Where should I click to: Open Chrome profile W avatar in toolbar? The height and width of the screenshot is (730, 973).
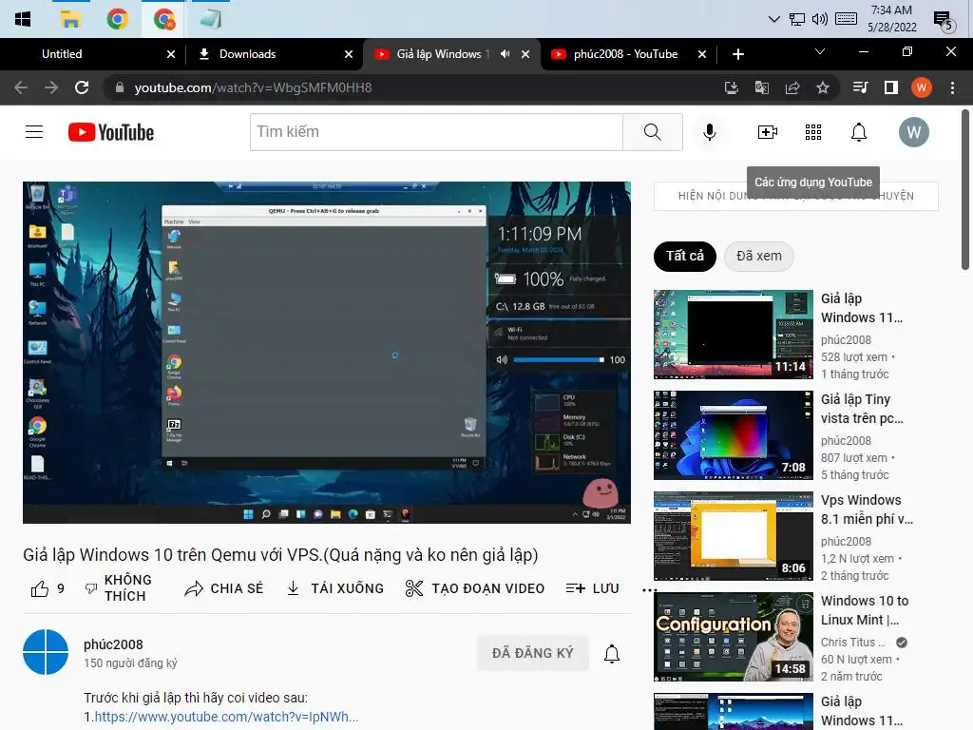(922, 87)
